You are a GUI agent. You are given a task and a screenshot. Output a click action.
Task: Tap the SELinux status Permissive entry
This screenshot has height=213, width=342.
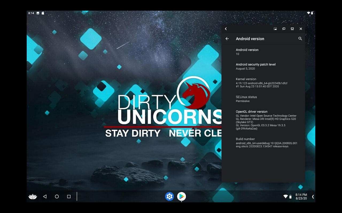tap(263, 99)
